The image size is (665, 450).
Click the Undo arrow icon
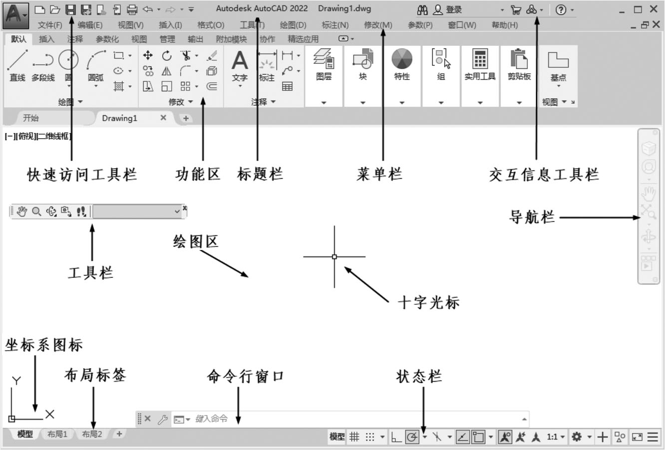(x=148, y=9)
